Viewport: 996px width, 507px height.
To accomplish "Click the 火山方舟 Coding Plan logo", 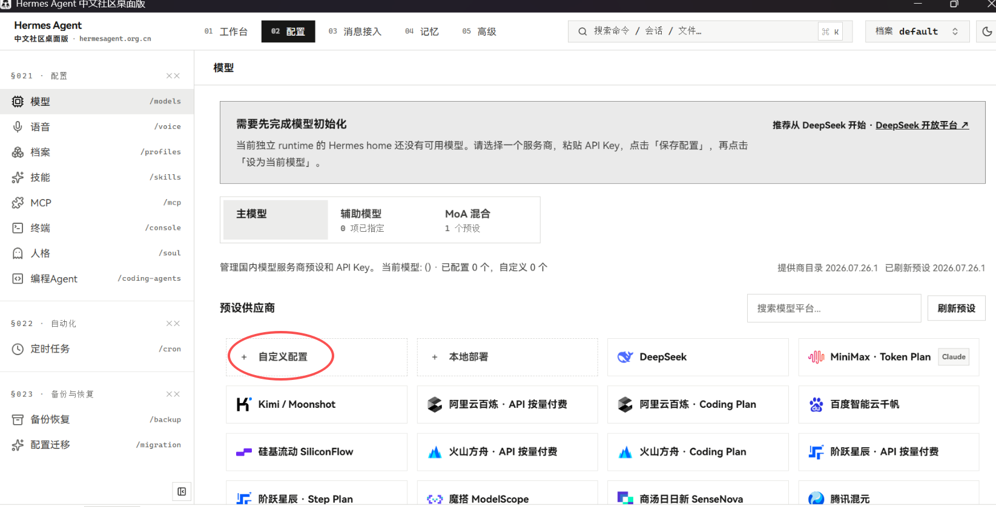I will coord(625,452).
